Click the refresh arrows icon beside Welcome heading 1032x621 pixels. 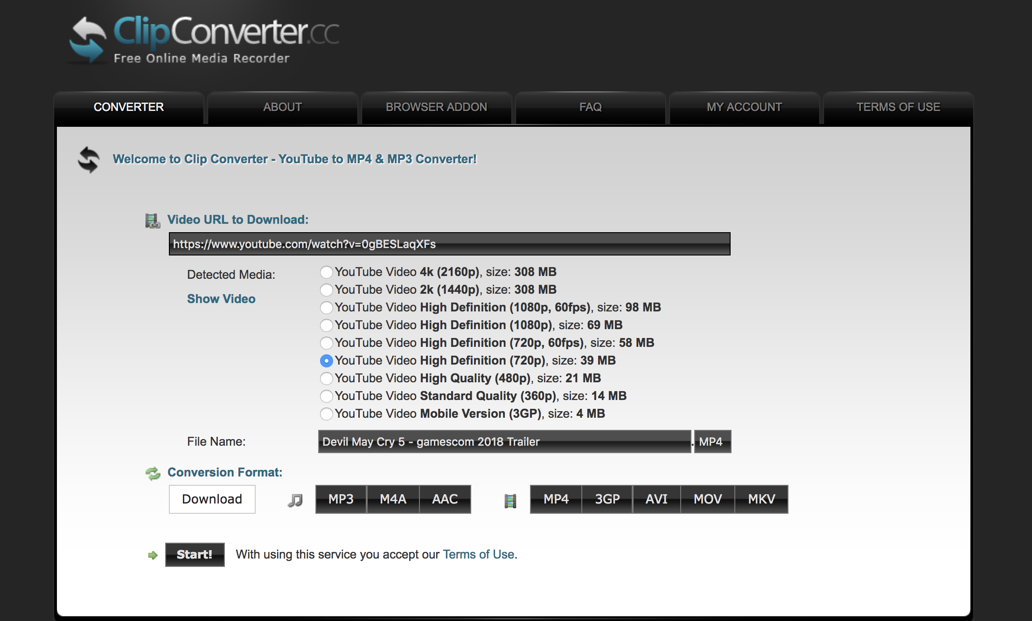(88, 159)
